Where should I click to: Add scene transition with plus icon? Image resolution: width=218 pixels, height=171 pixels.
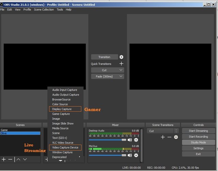[163, 137]
